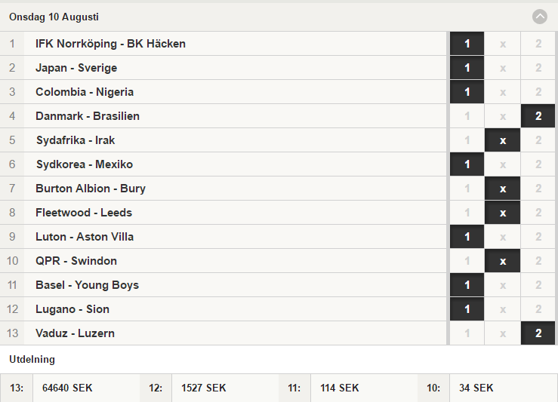Image resolution: width=558 pixels, height=402 pixels.
Task: Toggle the selected x for Fleetwood - Leeds
Action: click(502, 213)
